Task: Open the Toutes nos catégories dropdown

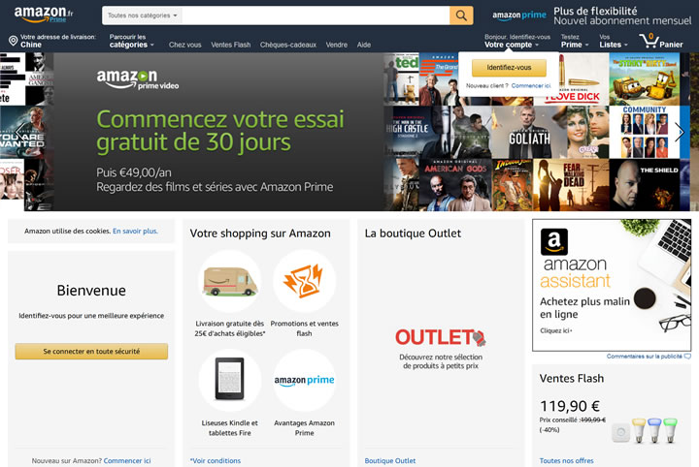Action: pyautogui.click(x=142, y=16)
